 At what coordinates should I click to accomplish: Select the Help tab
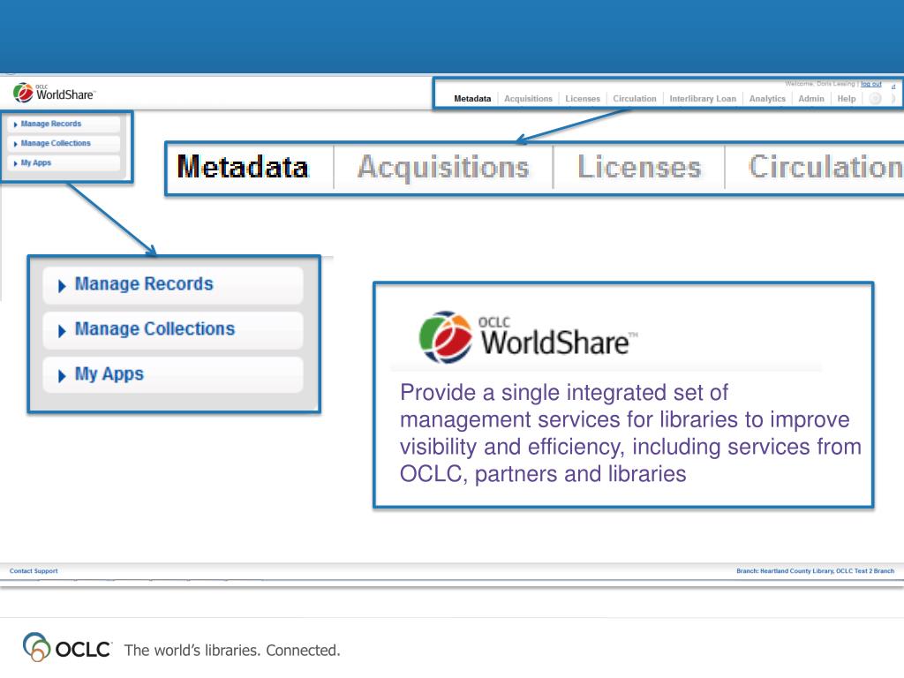846,99
